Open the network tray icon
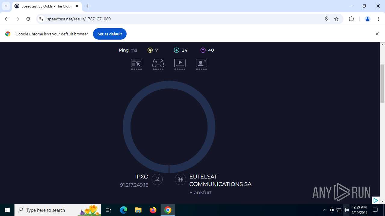385x216 pixels. (339, 210)
